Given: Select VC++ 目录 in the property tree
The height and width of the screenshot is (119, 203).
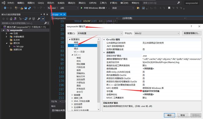Looking at the screenshot, I should click(x=79, y=52).
